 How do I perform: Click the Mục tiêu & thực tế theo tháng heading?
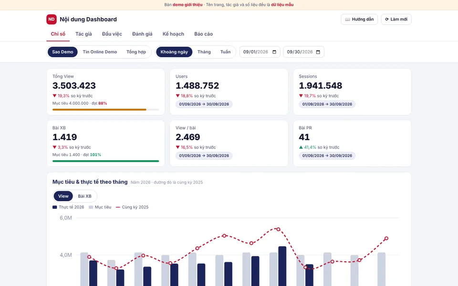point(90,182)
